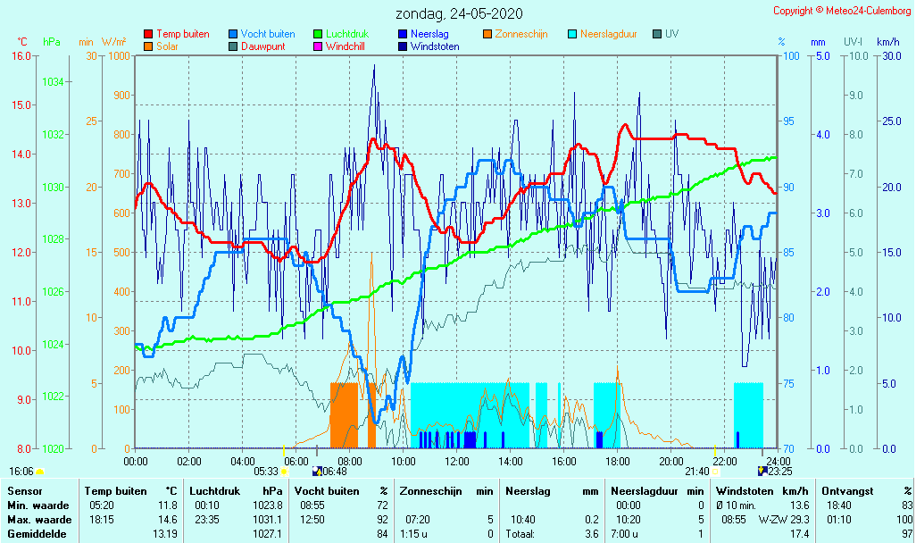Click the Luchtdruk hPa table column header

[x=235, y=491]
